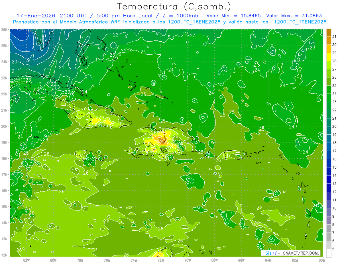Click 'Valor Min. = 15.8465' text
Image resolution: width=342 pixels, height=264 pixels.
point(234,16)
